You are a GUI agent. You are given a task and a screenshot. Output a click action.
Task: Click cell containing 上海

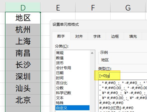tap(23, 41)
